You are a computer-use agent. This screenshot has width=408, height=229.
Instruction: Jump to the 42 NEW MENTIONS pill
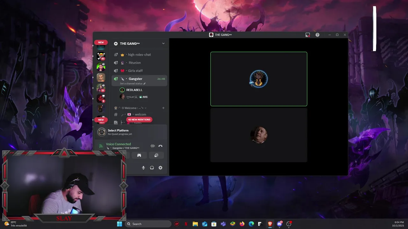139,120
